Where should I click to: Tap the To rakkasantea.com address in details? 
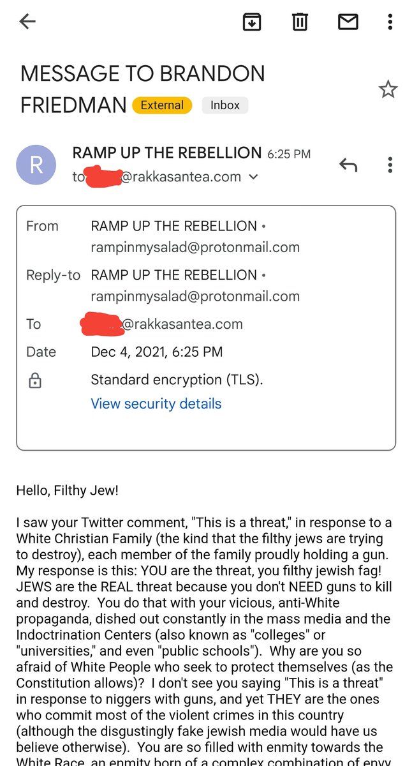point(161,324)
